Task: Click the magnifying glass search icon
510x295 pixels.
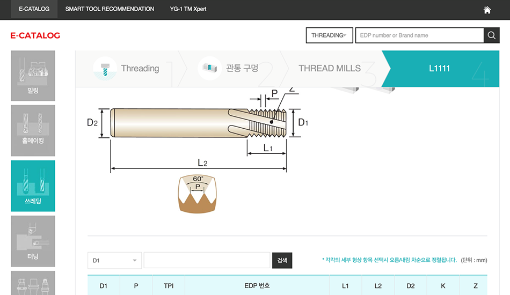Action: (491, 35)
